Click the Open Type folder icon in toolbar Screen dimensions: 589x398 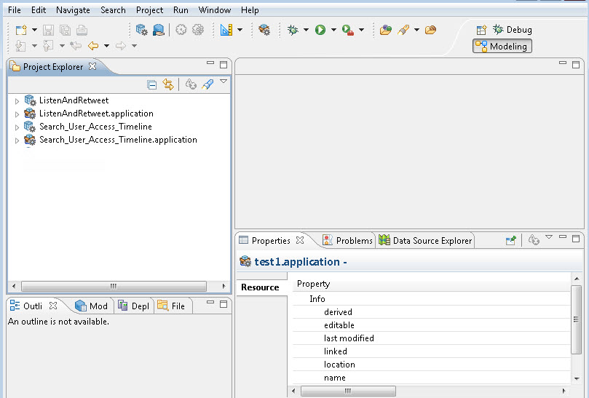(x=386, y=30)
